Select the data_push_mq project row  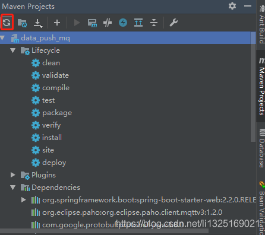pyautogui.click(x=128, y=38)
